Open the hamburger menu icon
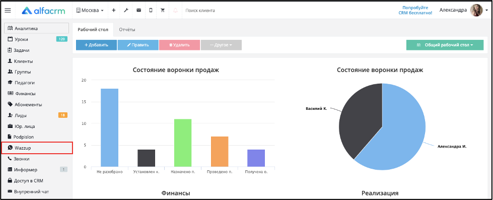This screenshot has width=493, height=200. [8, 11]
